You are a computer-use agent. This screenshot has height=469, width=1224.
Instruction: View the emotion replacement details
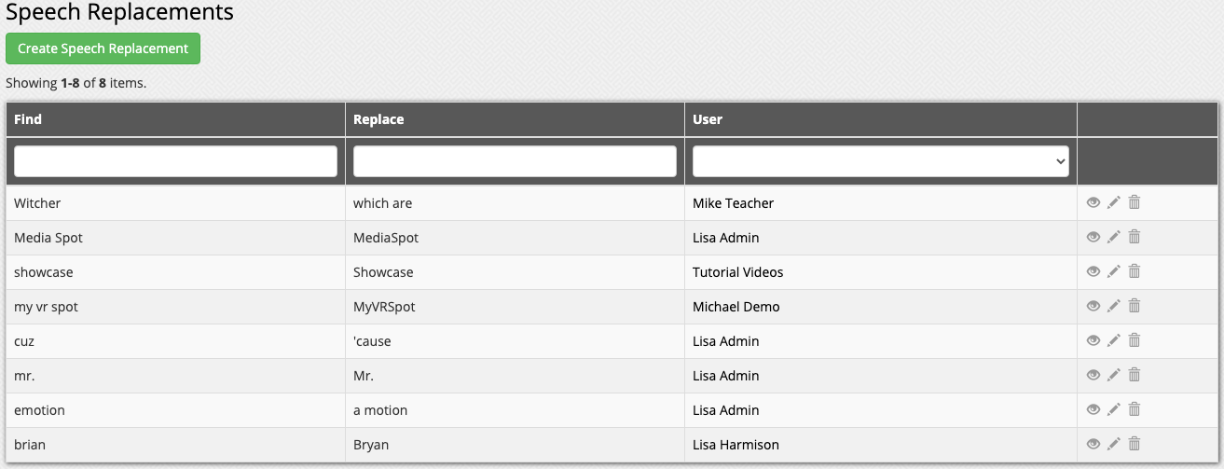coord(1093,409)
